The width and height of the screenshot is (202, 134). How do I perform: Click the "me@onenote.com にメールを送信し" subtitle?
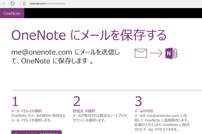pyautogui.click(x=65, y=52)
